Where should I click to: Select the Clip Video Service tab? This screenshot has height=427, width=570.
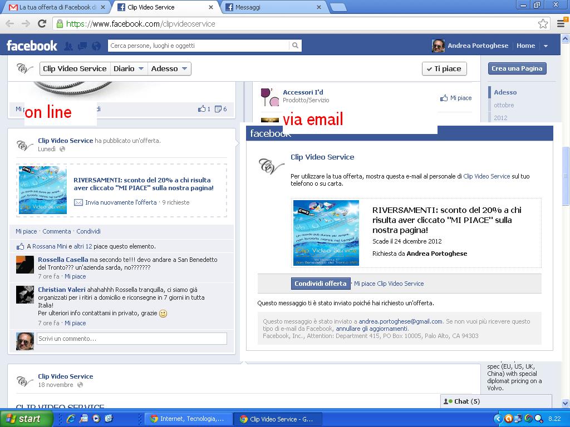tap(164, 7)
